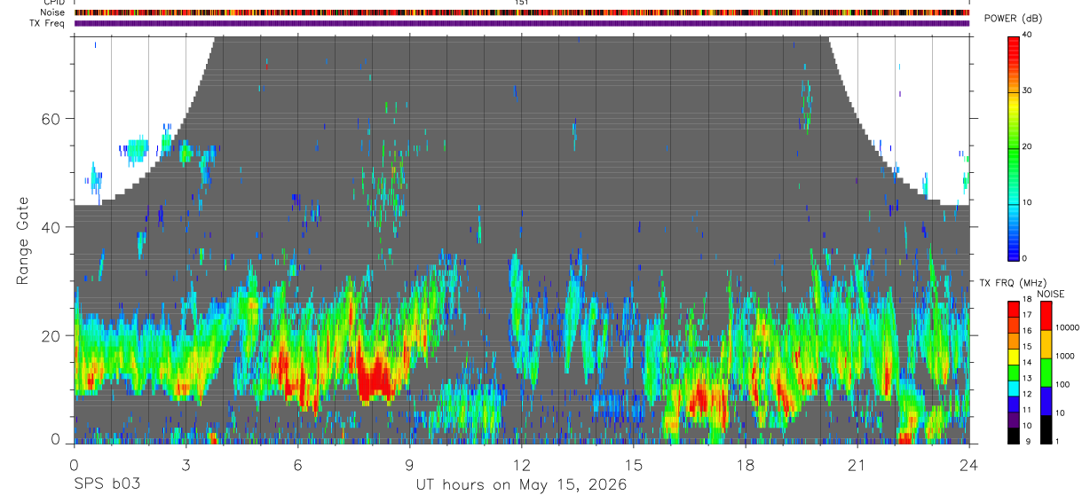This screenshot has width=1090, height=503.
Task: Click the POWER (dB) colorbar title
Action: [x=1014, y=19]
